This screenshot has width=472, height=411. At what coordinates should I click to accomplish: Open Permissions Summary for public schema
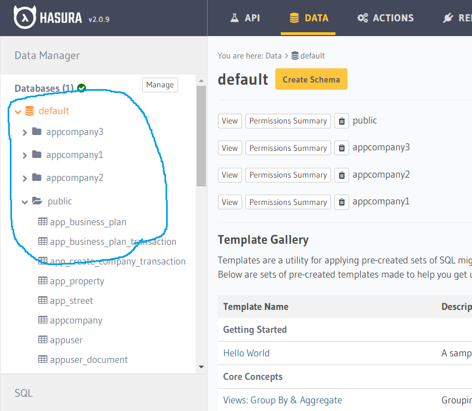pyautogui.click(x=288, y=121)
